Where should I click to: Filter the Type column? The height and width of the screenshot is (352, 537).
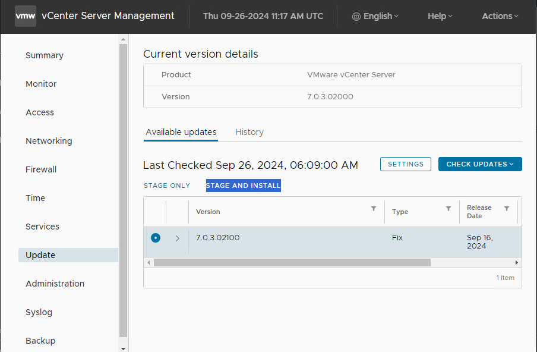coord(448,209)
